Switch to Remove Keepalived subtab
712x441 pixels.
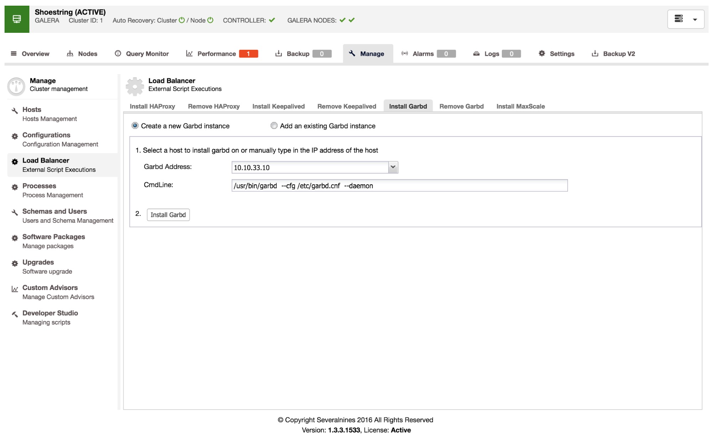347,106
